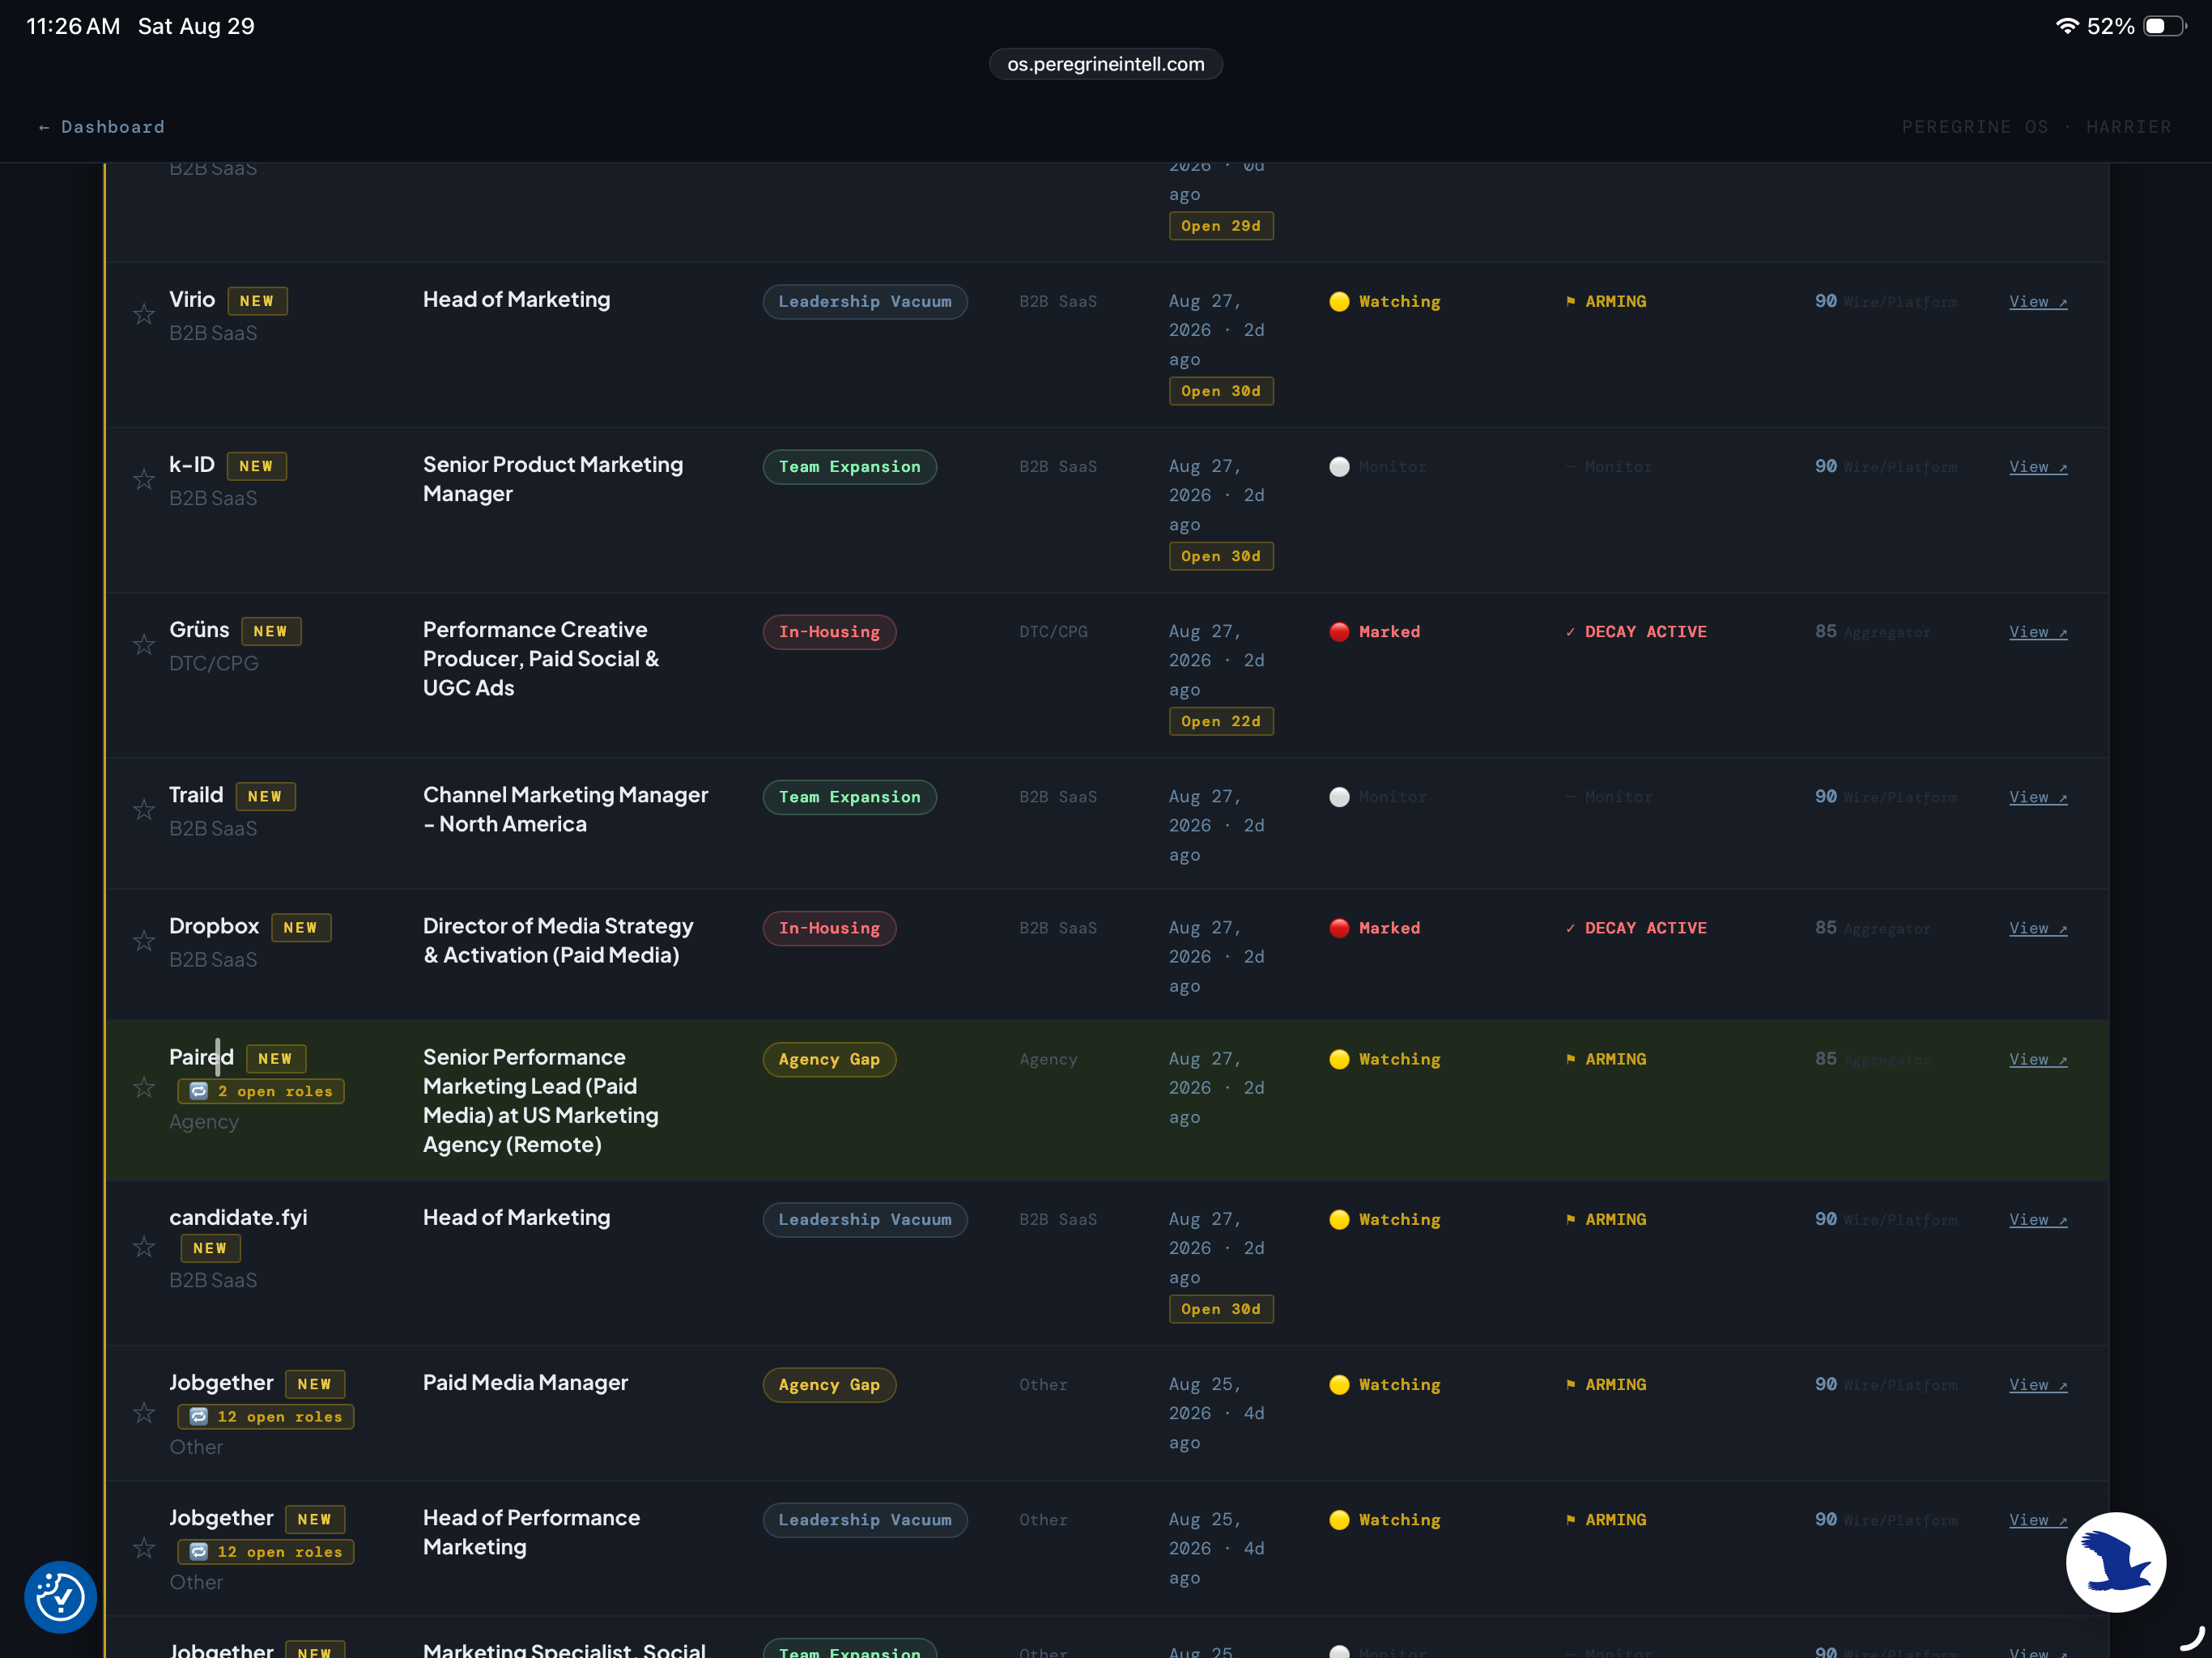
Task: Click ARMING flag for Jobgether Paid Media Manager
Action: [x=1606, y=1385]
